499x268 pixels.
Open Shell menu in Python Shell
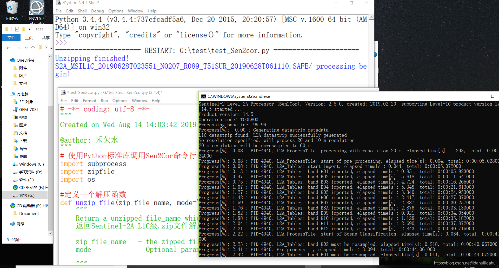click(x=82, y=11)
